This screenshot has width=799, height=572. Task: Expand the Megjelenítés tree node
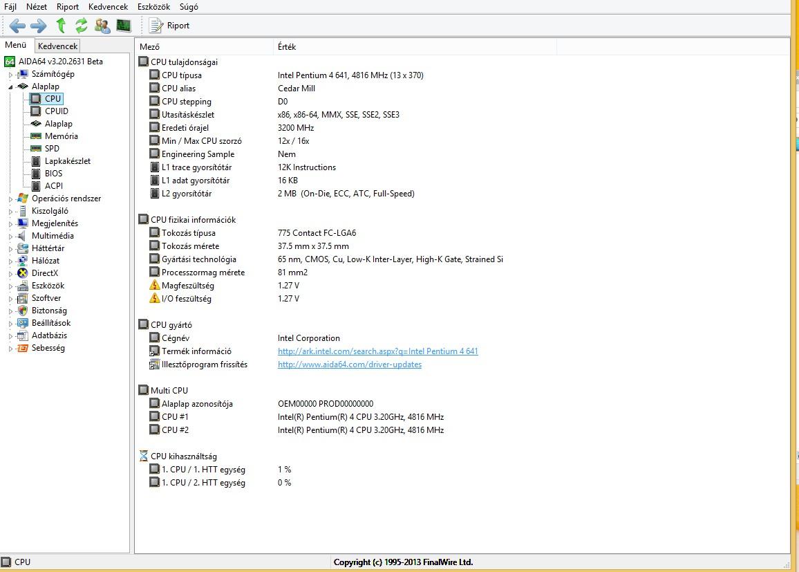pos(10,224)
